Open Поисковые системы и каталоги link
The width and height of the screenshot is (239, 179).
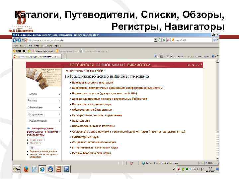93,82
